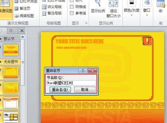This screenshot has height=123, width=167.
Task: Open the Notes Master (备注母版)
Action: click(52, 13)
